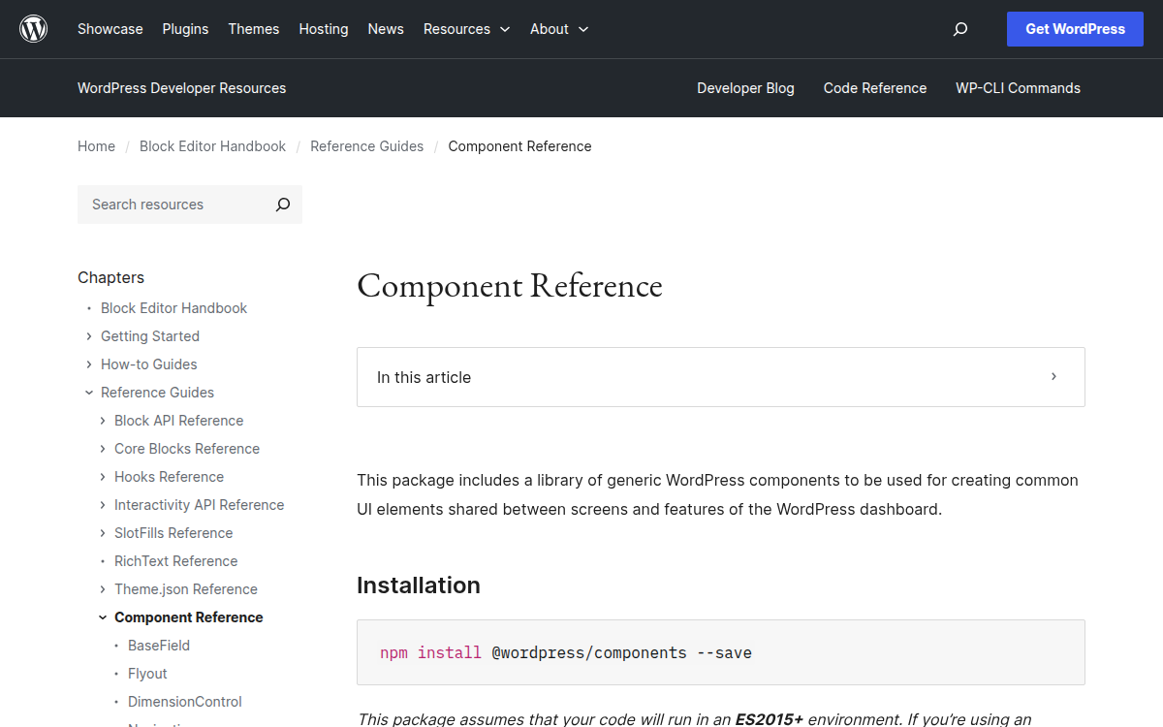Screen dimensions: 1163x727
Task: Go to WordPress Developer Resources home
Action: tap(182, 88)
